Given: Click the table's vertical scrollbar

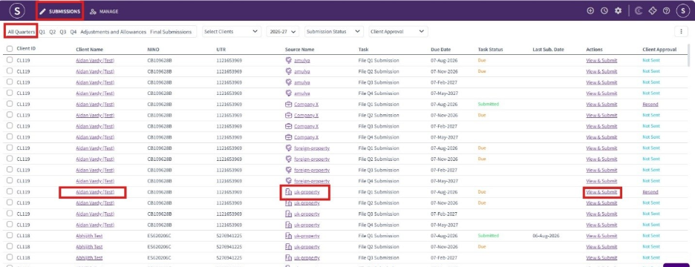Looking at the screenshot, I should [x=689, y=56].
